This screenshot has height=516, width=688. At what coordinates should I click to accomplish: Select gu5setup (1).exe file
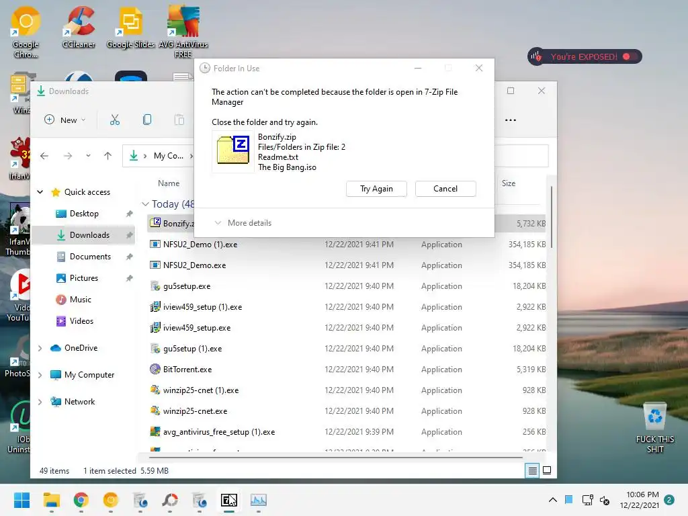(347, 349)
